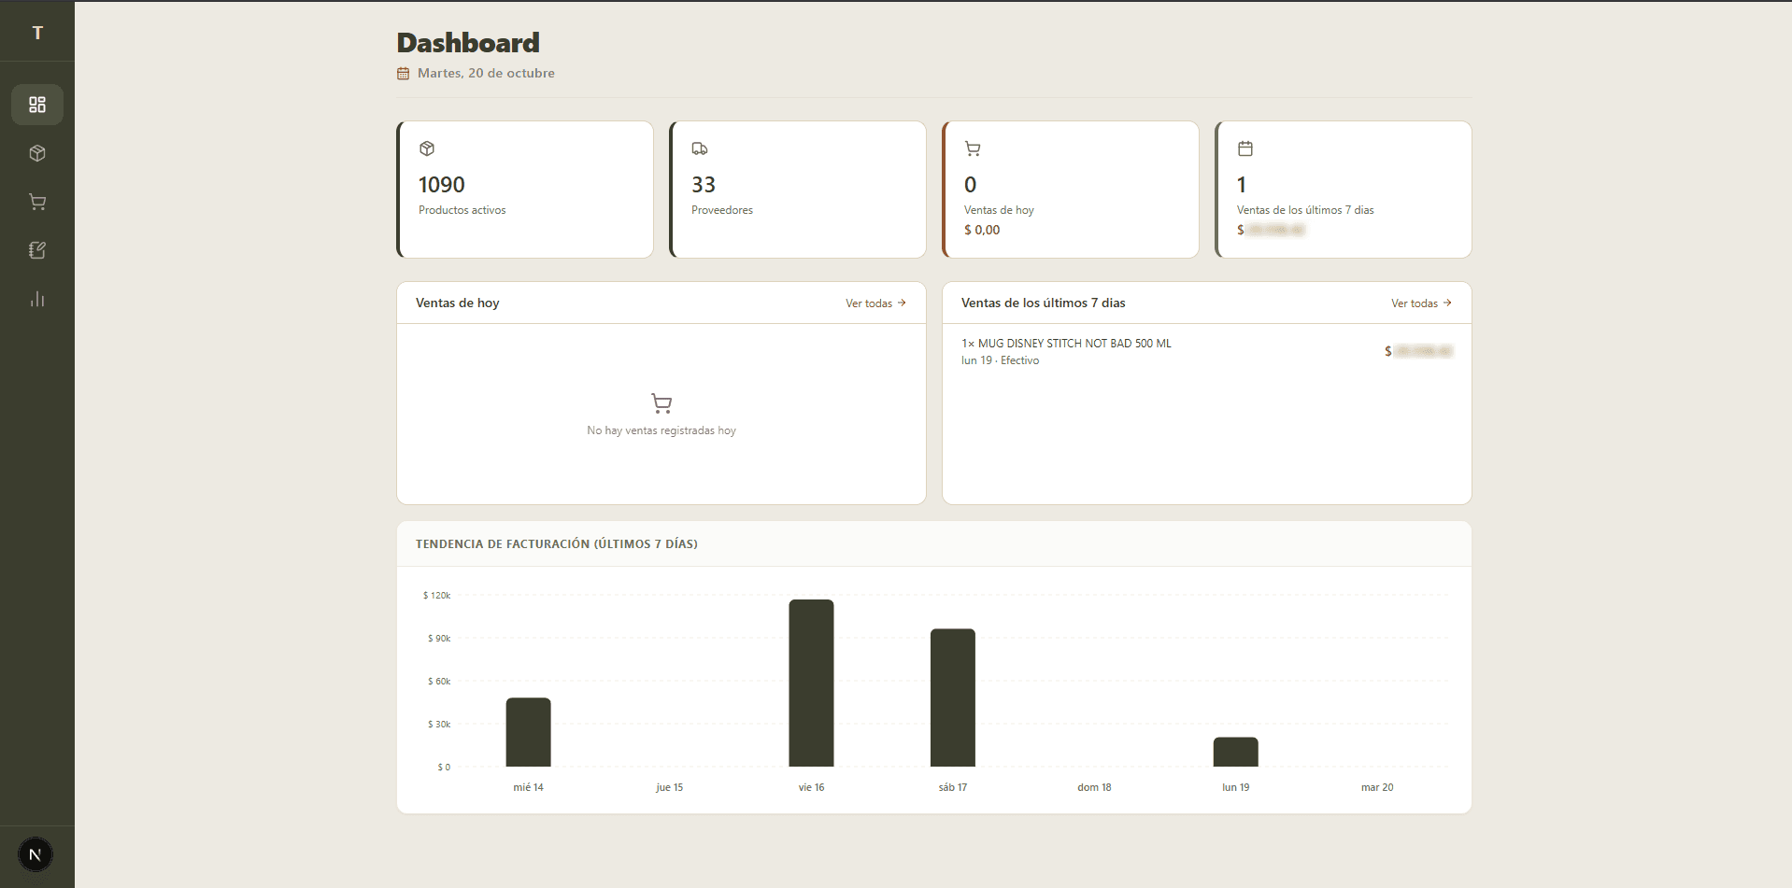Screen dimensions: 1792x888
Task: Click the $ 60k axis label
Action: point(439,682)
